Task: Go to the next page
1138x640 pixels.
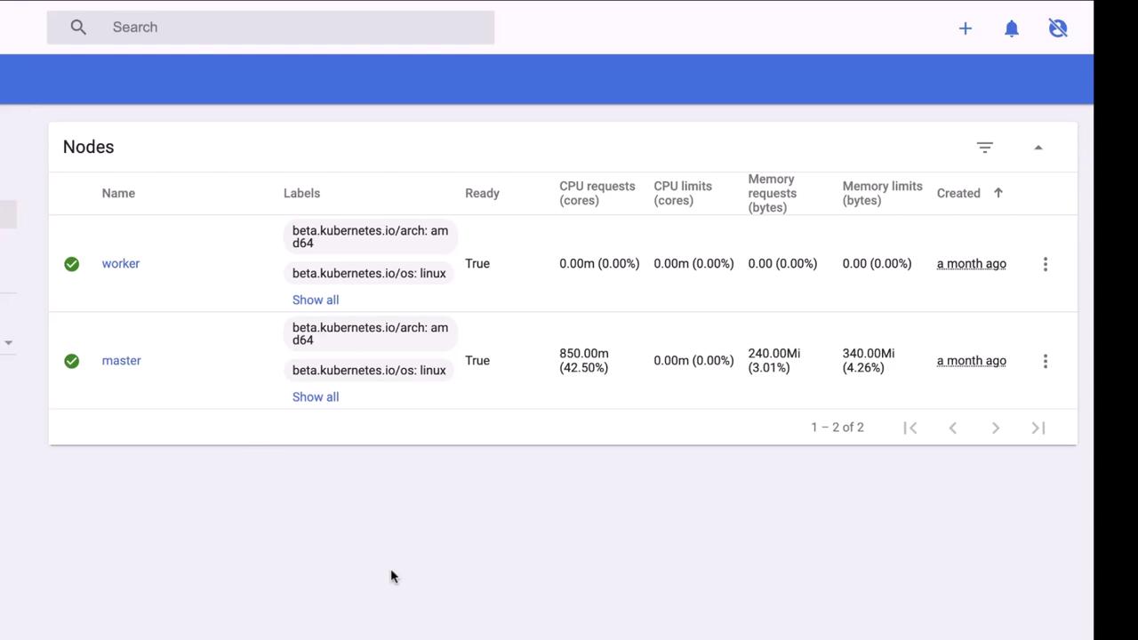Action: coord(995,428)
